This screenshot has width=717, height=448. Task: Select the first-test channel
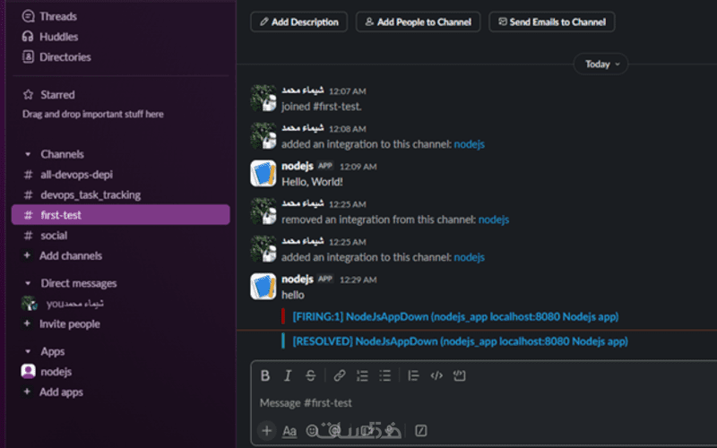click(121, 215)
